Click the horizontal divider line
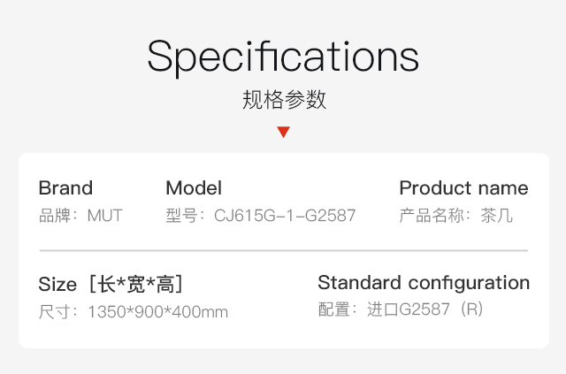566x374 pixels. point(284,250)
